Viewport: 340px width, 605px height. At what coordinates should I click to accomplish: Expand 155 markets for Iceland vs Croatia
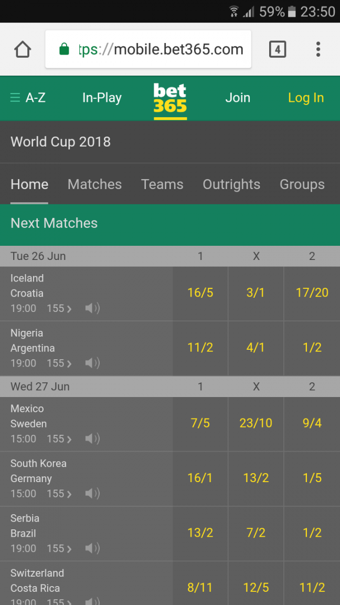coord(59,308)
